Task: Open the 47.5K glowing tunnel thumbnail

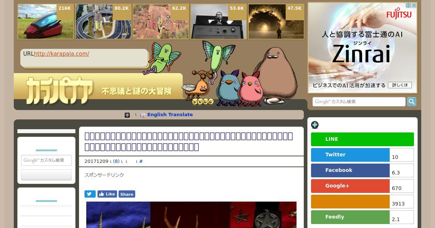Action: click(x=276, y=22)
